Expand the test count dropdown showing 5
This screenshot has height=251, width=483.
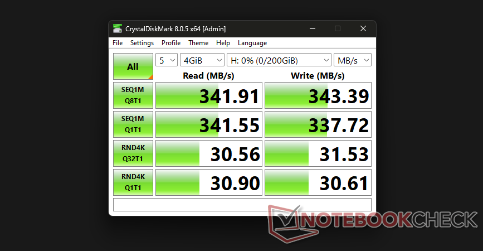(x=167, y=60)
